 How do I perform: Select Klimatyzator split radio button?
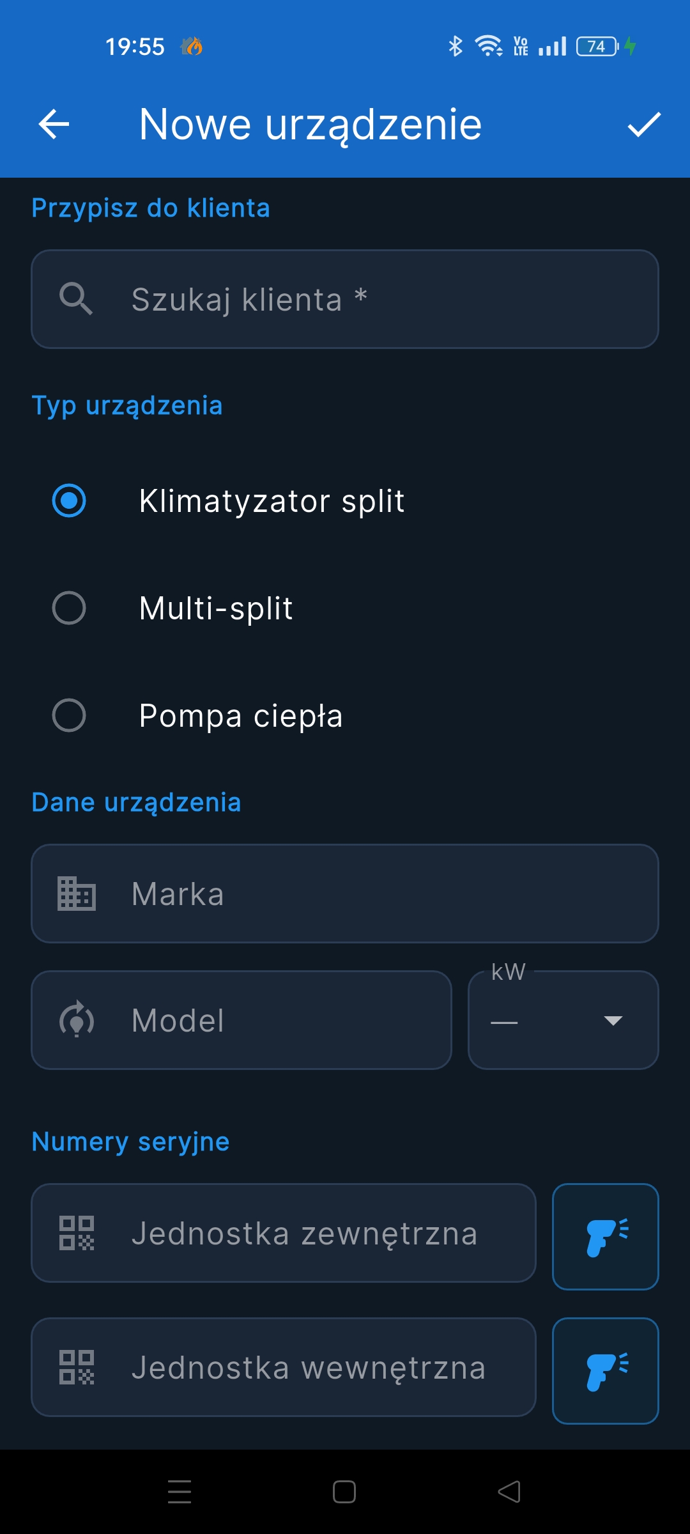click(69, 500)
